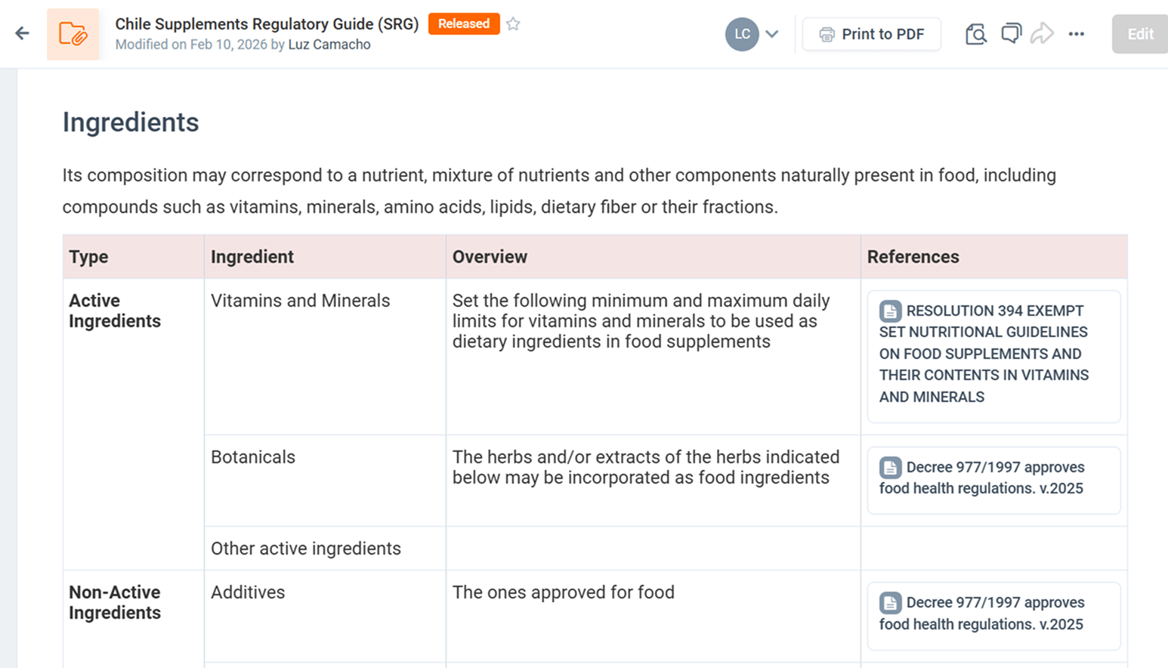This screenshot has height=668, width=1168.
Task: Open Luz Camacho author link
Action: [329, 45]
